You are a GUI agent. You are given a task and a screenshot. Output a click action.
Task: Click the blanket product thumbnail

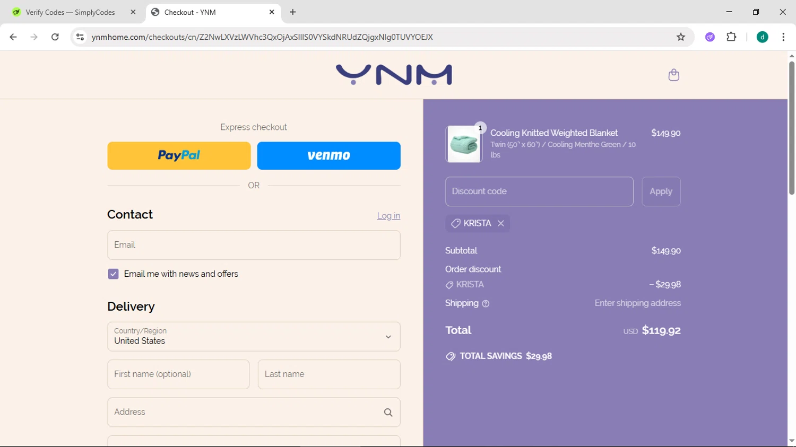point(464,144)
